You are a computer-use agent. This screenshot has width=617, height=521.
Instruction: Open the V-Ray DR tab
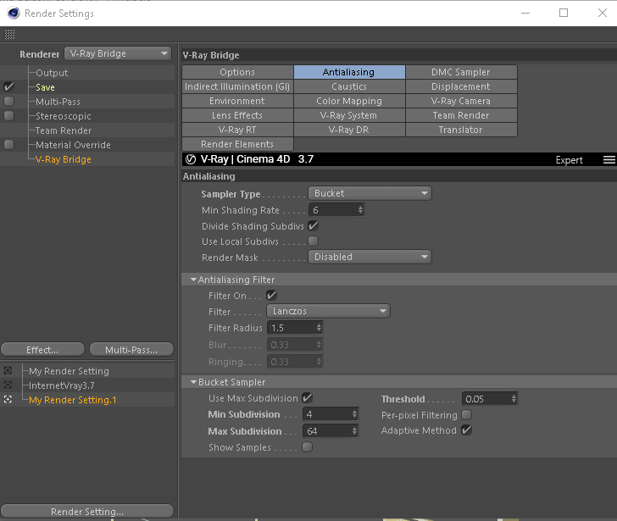349,130
